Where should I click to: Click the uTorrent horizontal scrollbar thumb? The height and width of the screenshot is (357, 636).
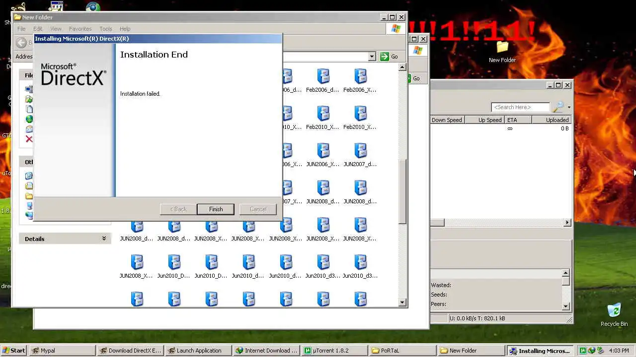pos(437,223)
